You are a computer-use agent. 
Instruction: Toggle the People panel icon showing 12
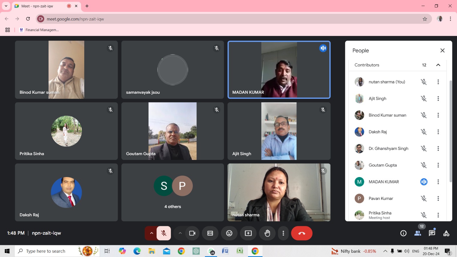[418, 233]
